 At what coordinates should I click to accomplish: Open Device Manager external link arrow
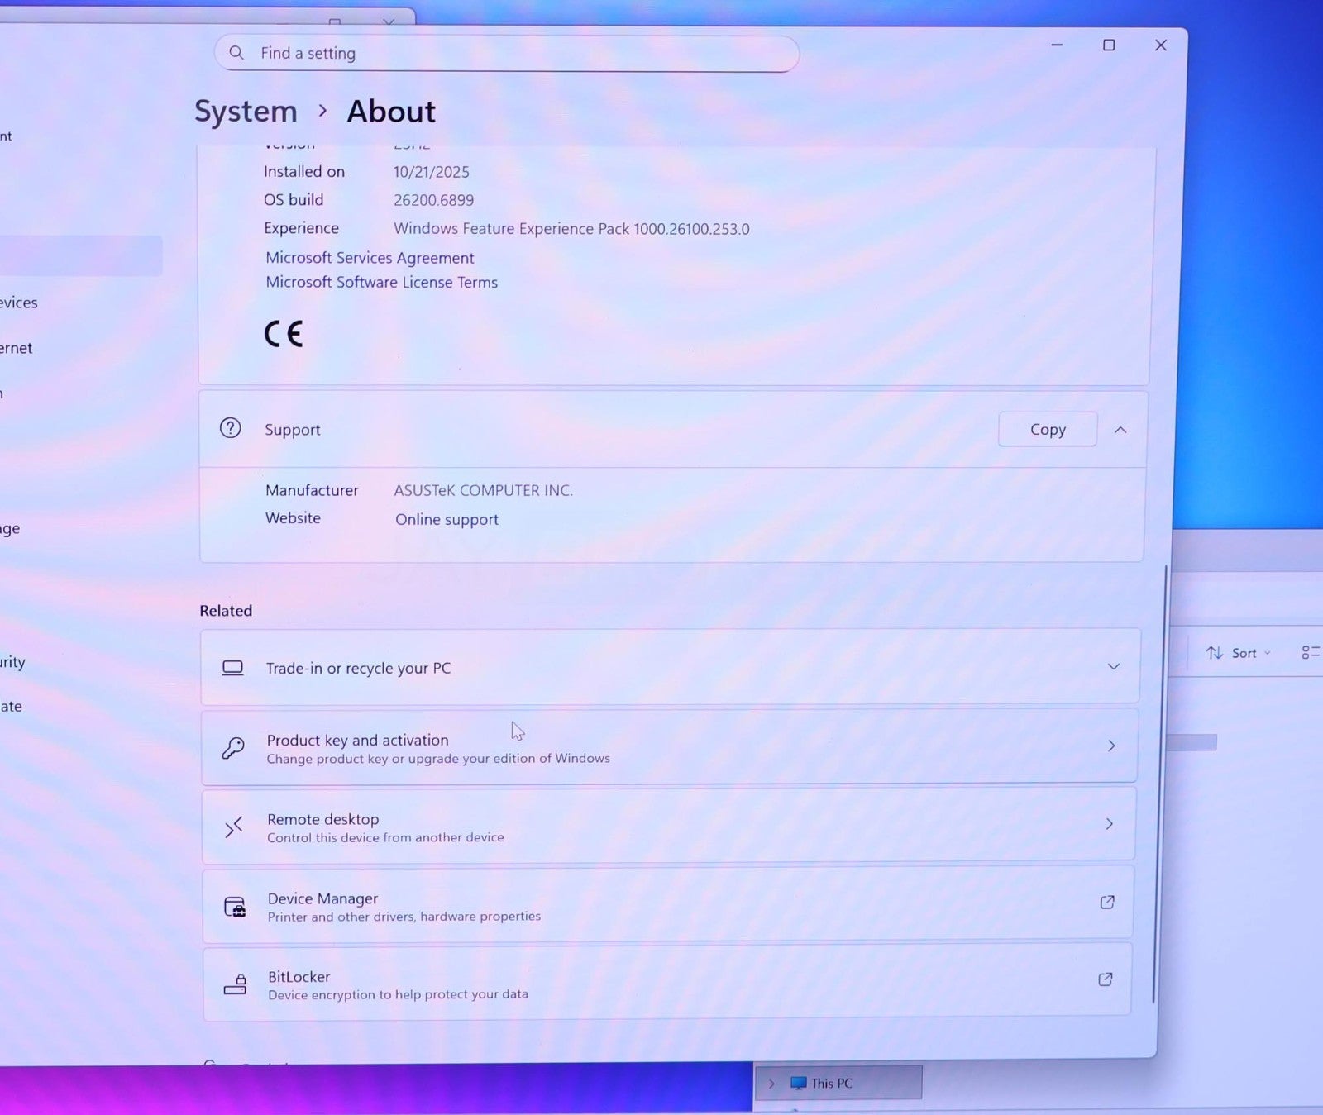click(1107, 902)
